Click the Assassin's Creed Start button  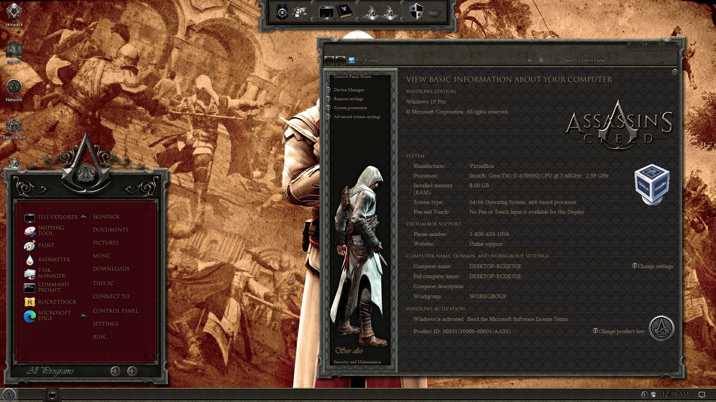[x=9, y=395]
